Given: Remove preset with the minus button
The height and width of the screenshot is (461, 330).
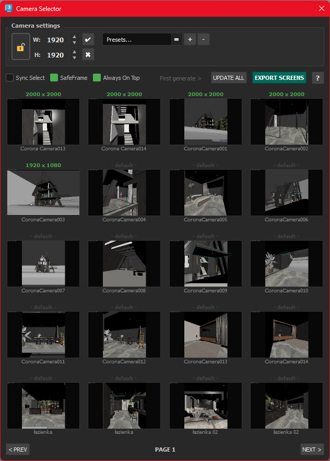Looking at the screenshot, I should pos(204,39).
